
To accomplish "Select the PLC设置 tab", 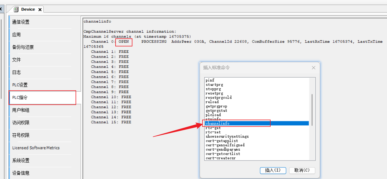I will [x=20, y=85].
